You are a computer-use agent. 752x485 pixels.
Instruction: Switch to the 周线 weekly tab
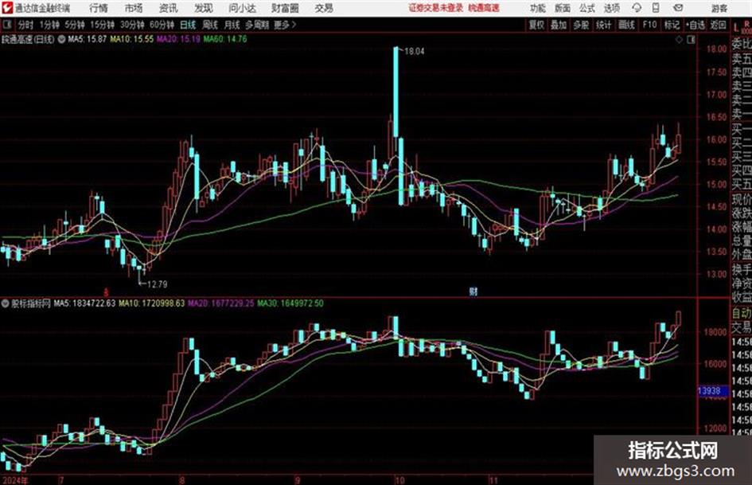click(210, 25)
